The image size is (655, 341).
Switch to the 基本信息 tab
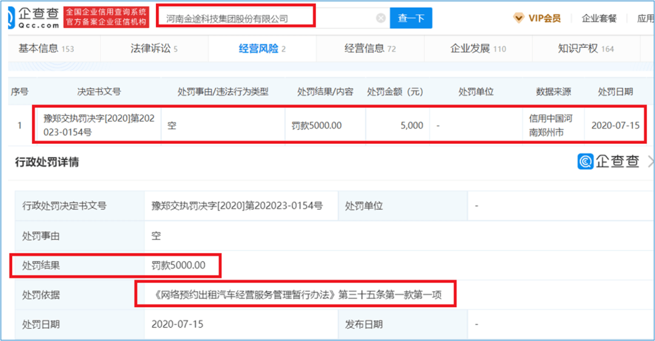pyautogui.click(x=46, y=49)
